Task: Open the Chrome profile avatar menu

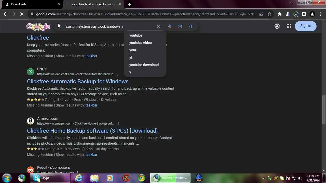Action: click(x=312, y=14)
